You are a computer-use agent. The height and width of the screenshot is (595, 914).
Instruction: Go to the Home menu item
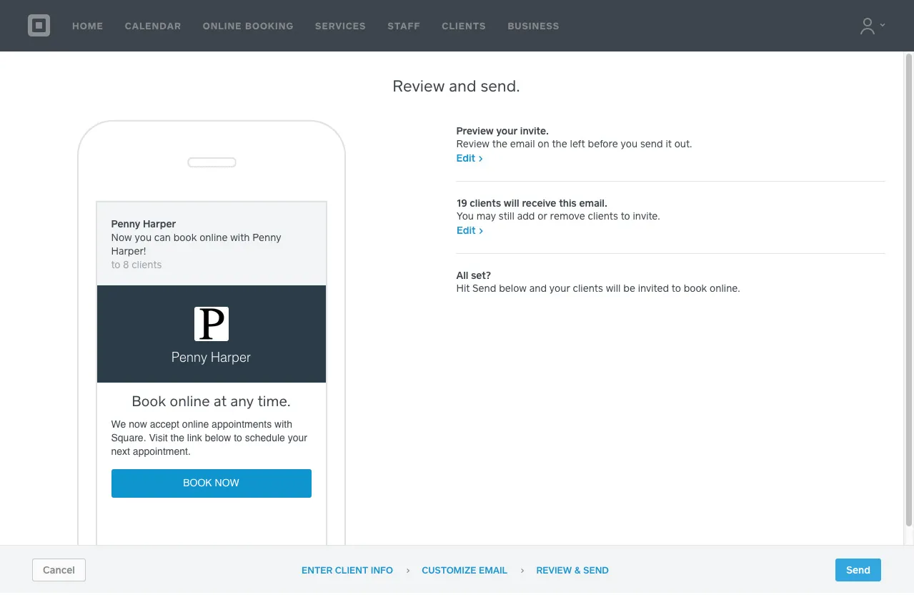coord(88,26)
